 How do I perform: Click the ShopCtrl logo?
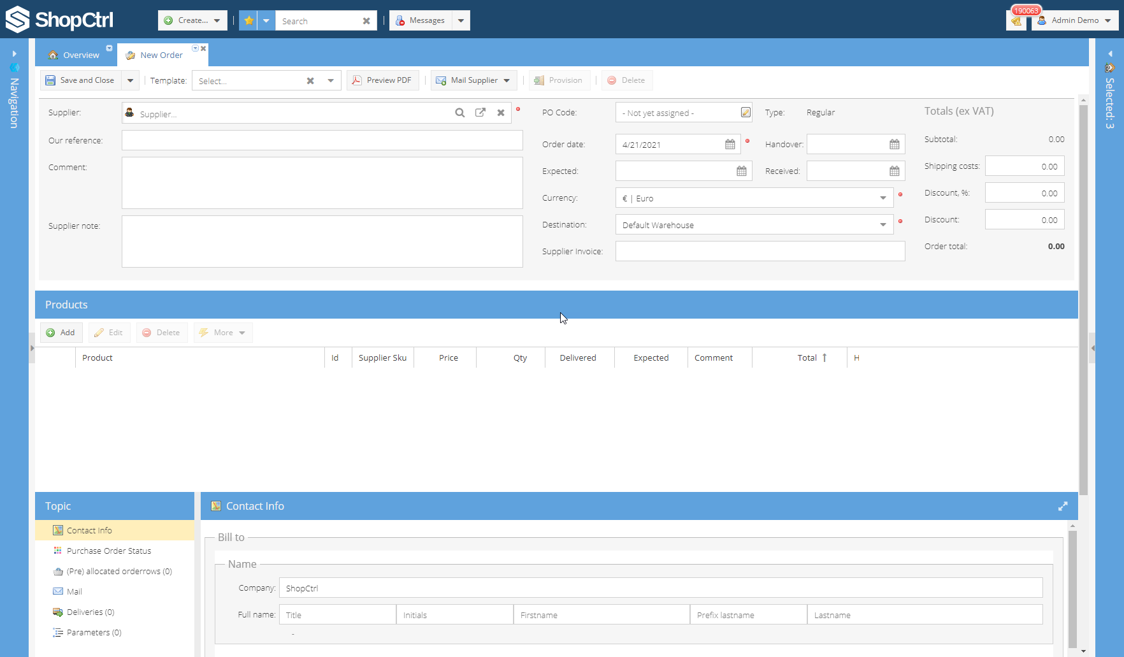59,20
